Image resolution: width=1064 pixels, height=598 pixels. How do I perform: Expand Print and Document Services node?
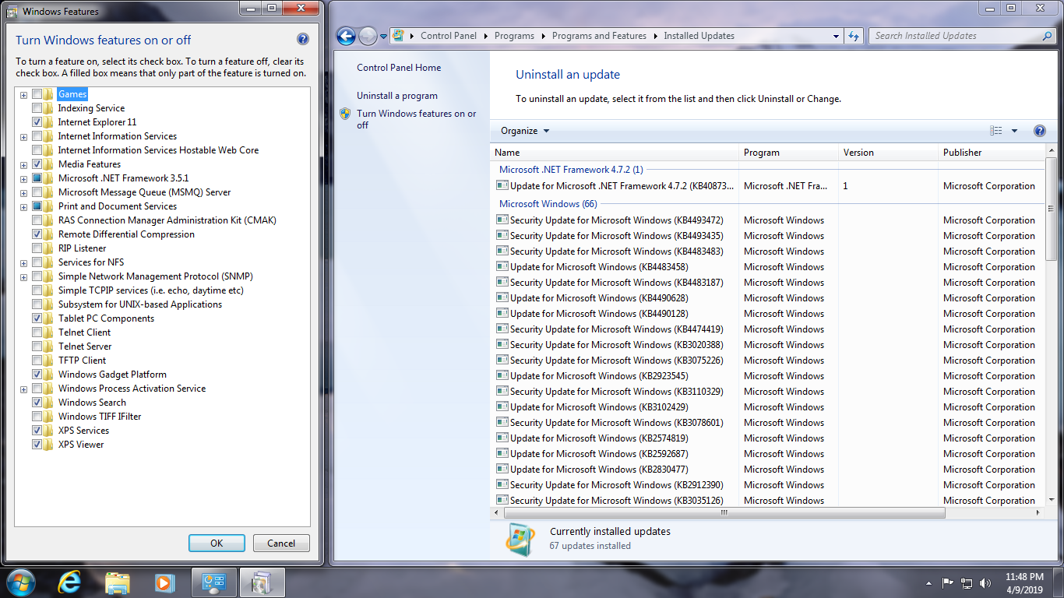click(24, 207)
